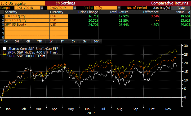Screen dimensions: 191x116
Task: Click the Price Change column header
Action: (x=88, y=12)
